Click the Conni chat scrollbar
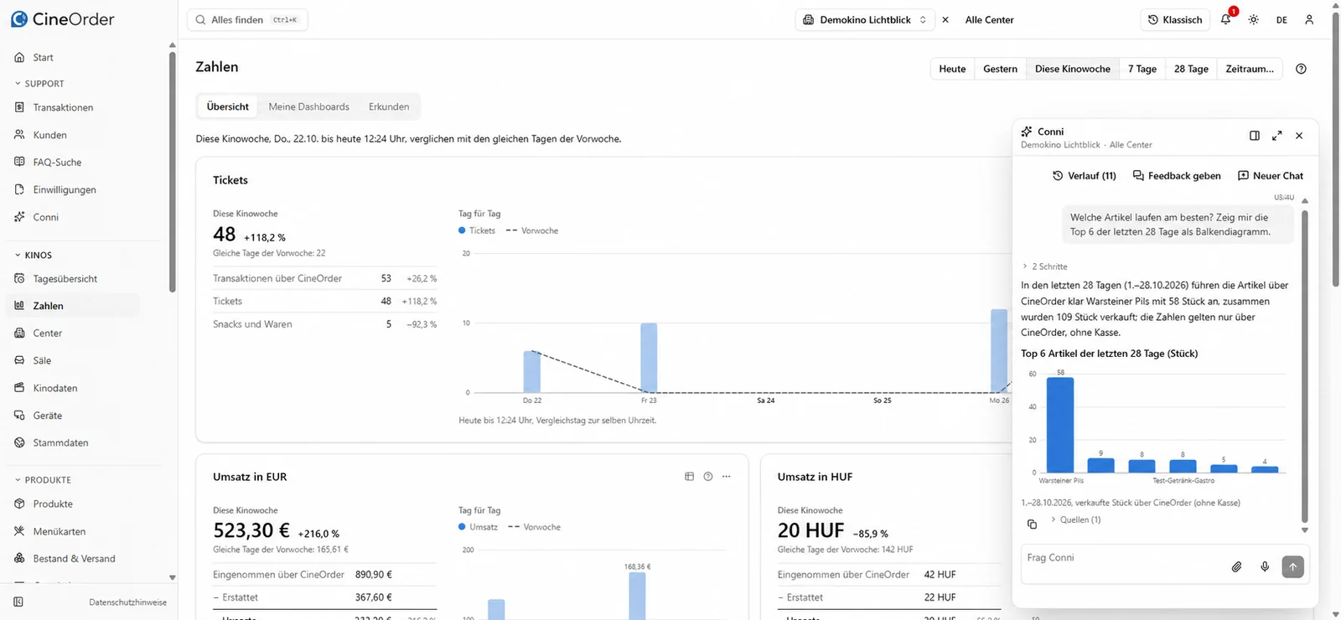 tap(1305, 365)
